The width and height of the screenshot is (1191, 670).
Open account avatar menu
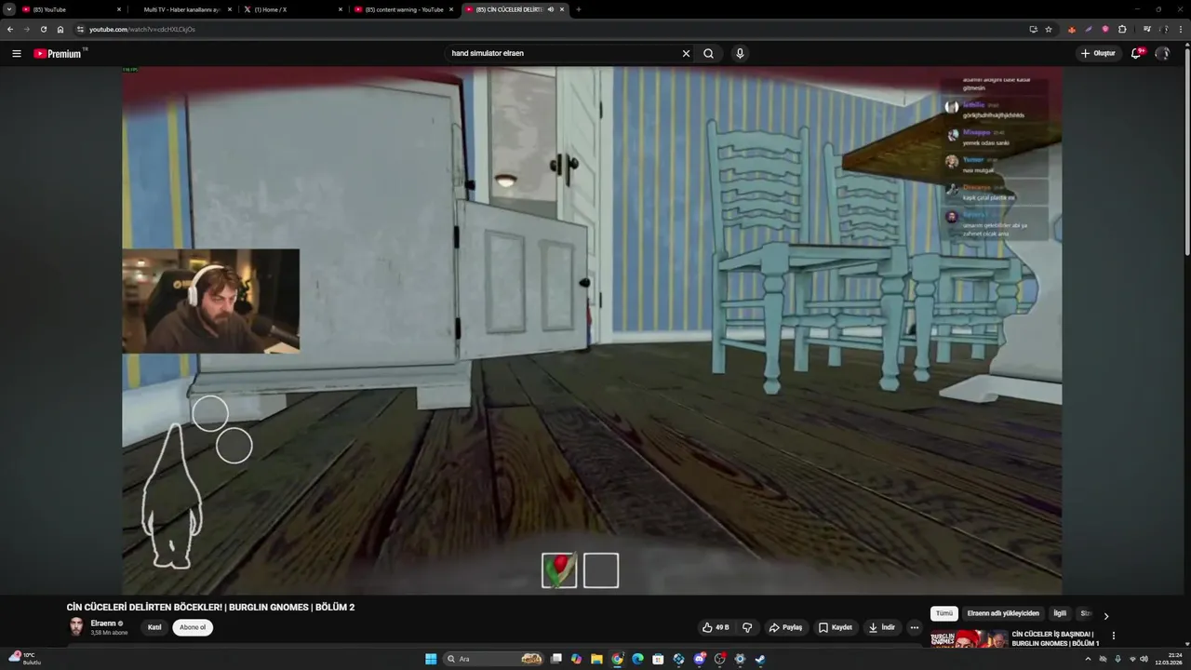pos(1162,53)
